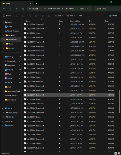Select file Slot_00000020.save

pyautogui.click(x=69, y=143)
